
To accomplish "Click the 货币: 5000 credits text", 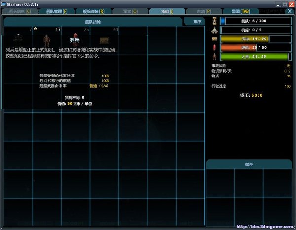I will pyautogui.click(x=251, y=95).
